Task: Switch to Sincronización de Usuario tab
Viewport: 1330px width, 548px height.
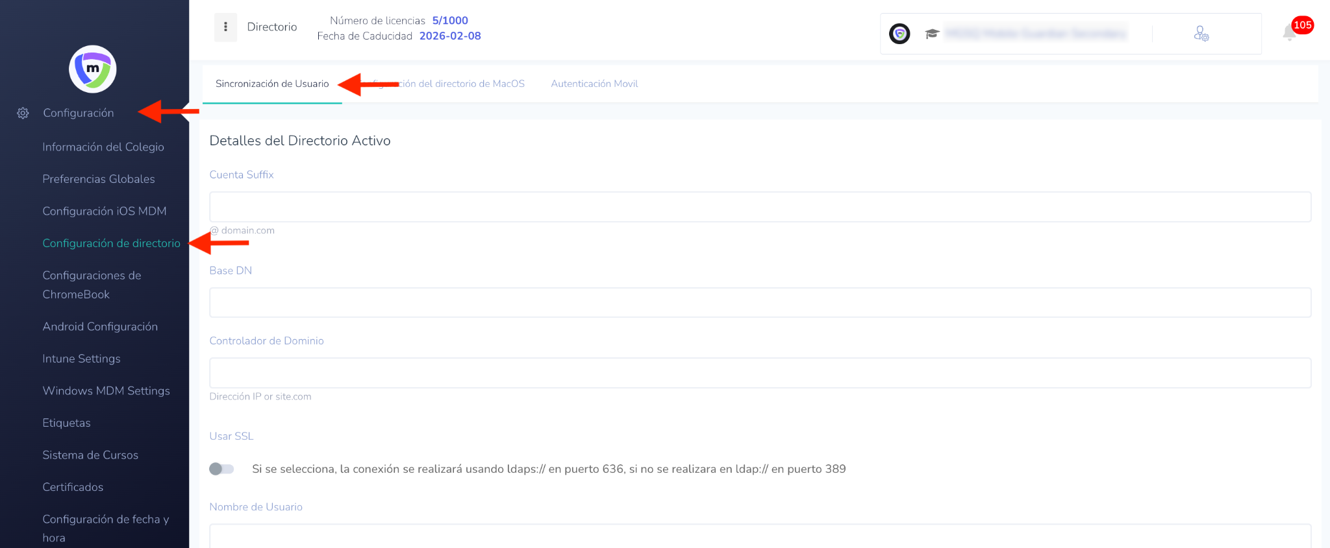Action: 272,84
